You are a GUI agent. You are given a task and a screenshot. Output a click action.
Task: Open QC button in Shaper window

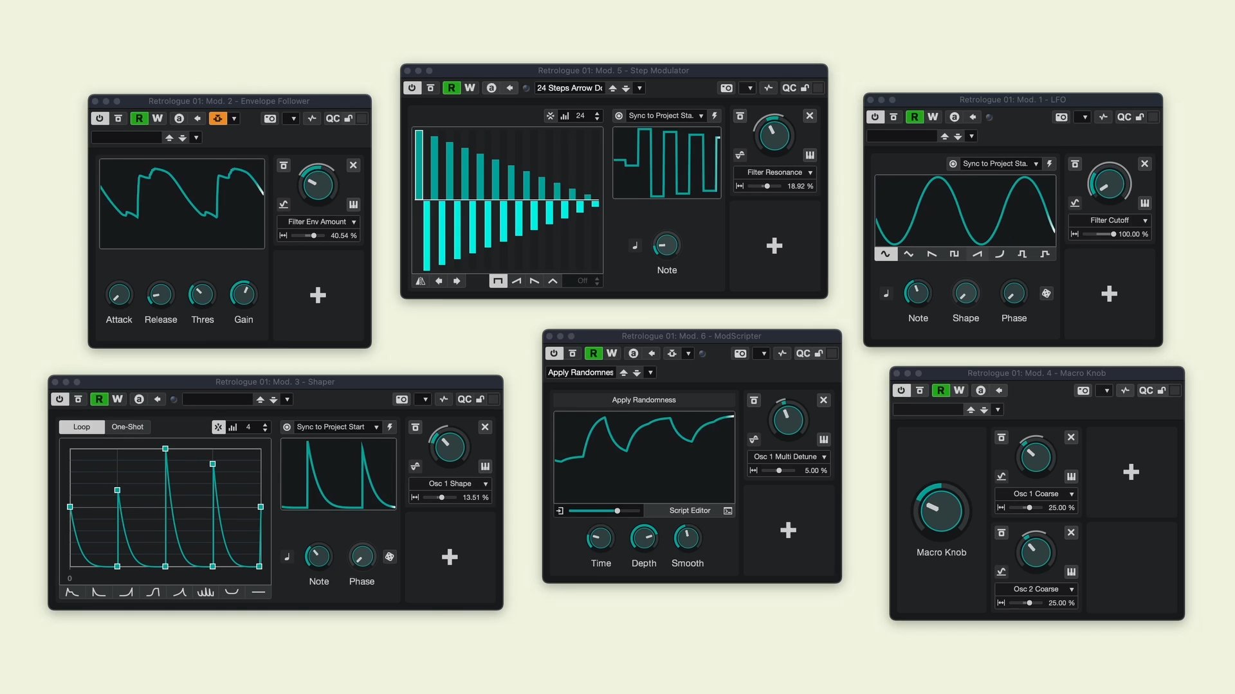[x=464, y=399]
